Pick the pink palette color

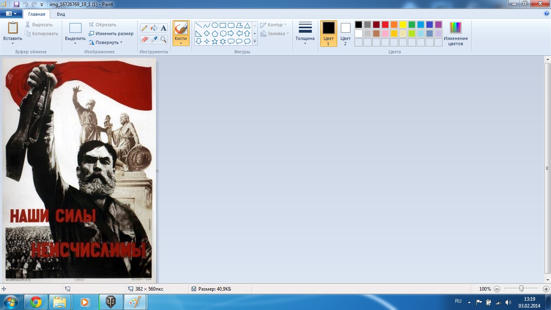pyautogui.click(x=385, y=34)
